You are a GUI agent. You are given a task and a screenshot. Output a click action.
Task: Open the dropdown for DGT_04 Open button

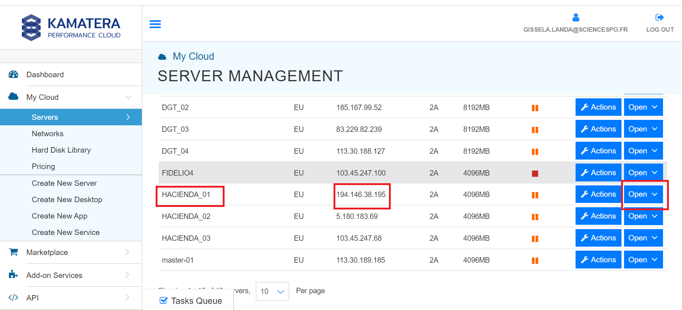tap(643, 151)
